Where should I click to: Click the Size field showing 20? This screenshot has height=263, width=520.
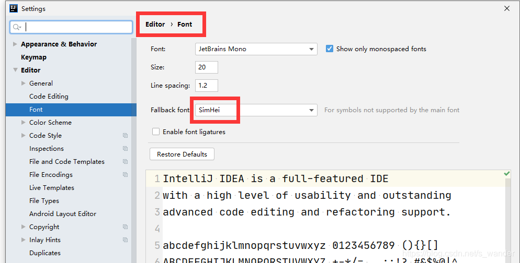[x=206, y=67]
